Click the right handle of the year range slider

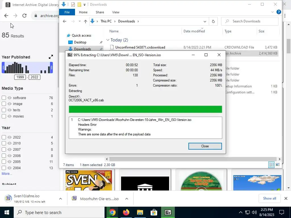click(51, 68)
